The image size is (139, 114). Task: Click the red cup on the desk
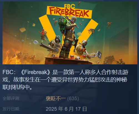click(x=72, y=57)
